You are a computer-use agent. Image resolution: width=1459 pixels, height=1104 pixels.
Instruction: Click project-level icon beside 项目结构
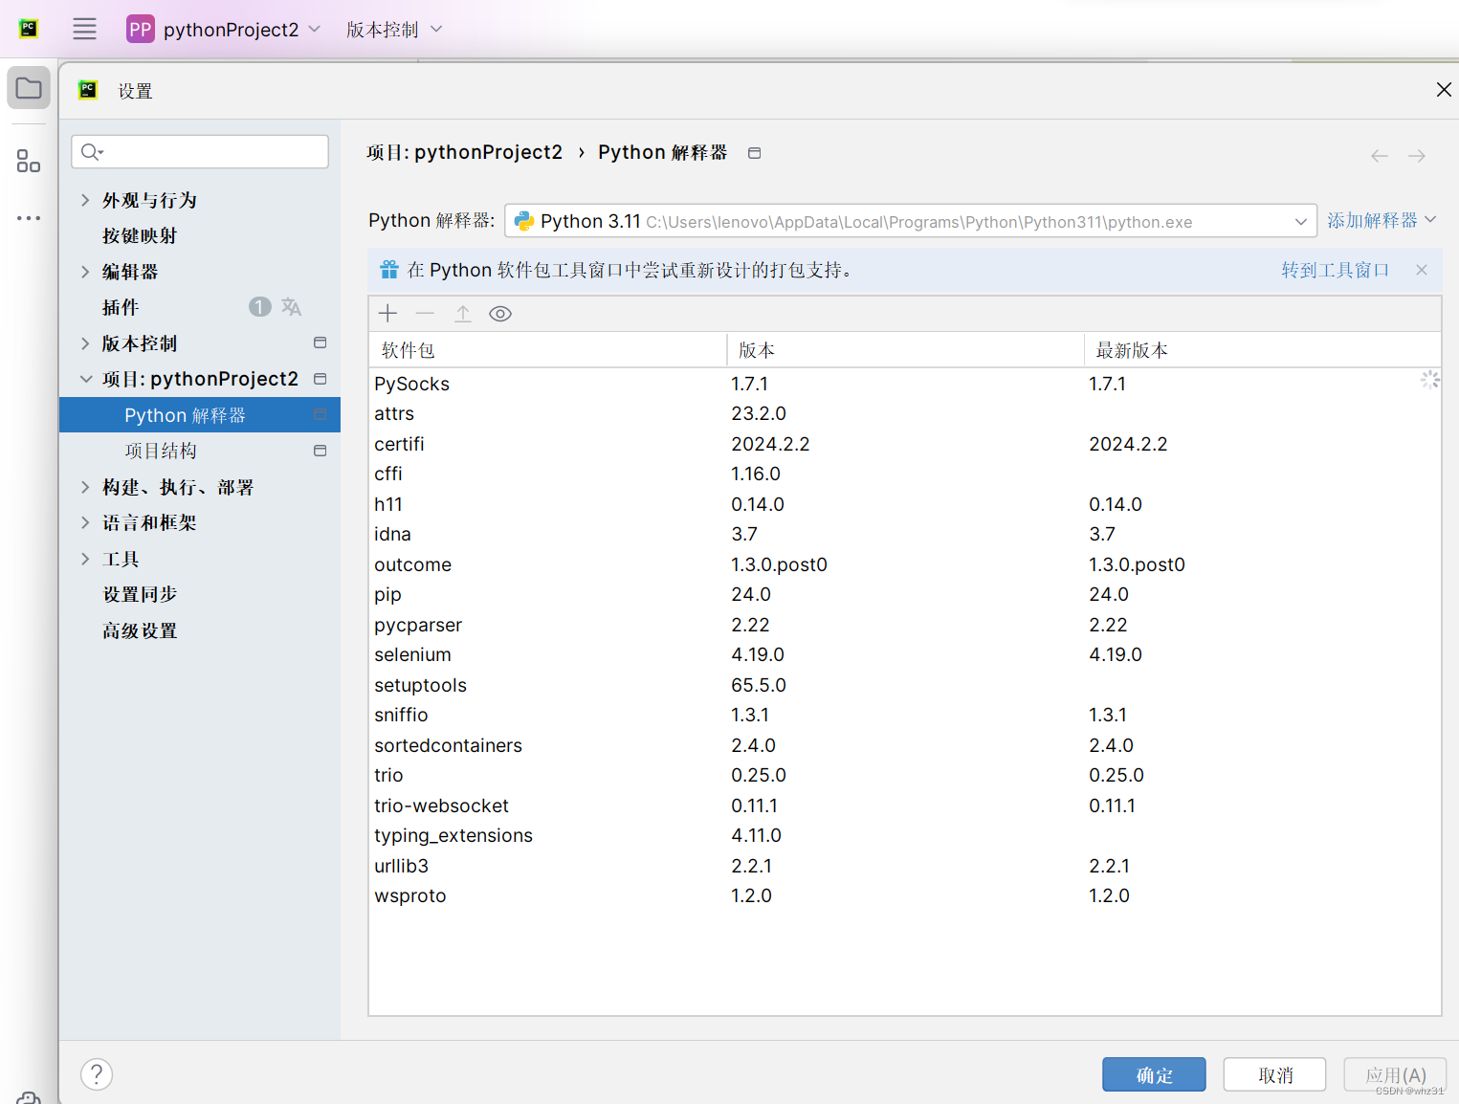coord(321,451)
